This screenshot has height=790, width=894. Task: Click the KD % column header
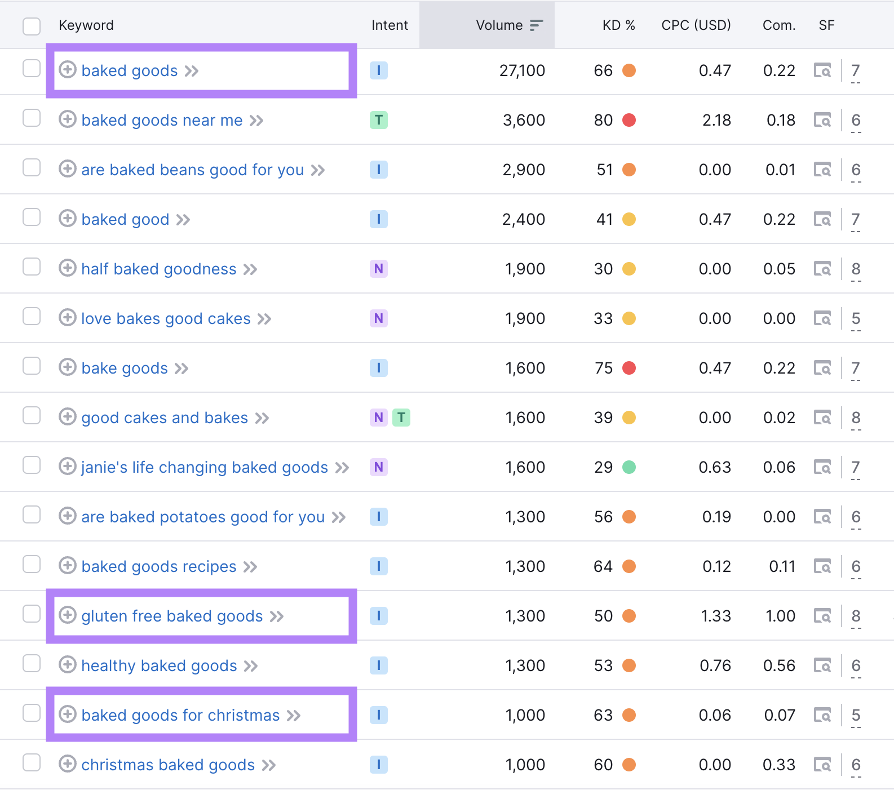618,25
